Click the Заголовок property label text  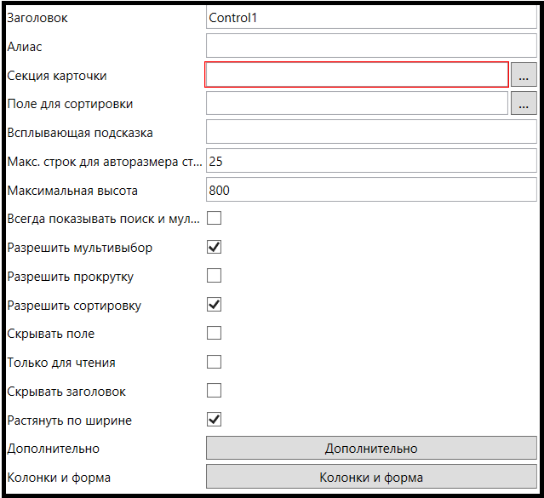tap(37, 18)
